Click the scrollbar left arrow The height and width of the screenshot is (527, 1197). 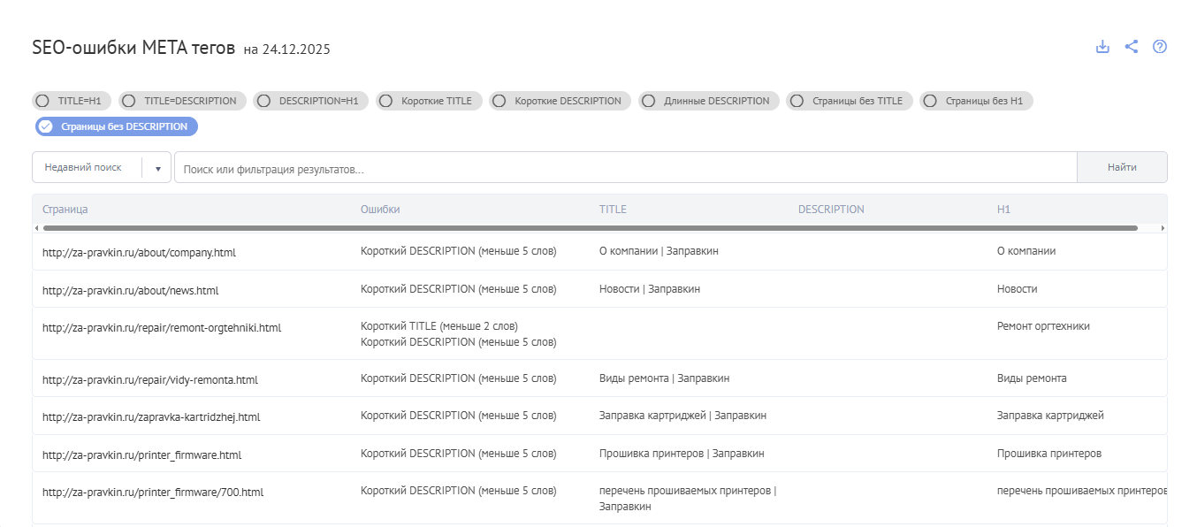pyautogui.click(x=36, y=228)
